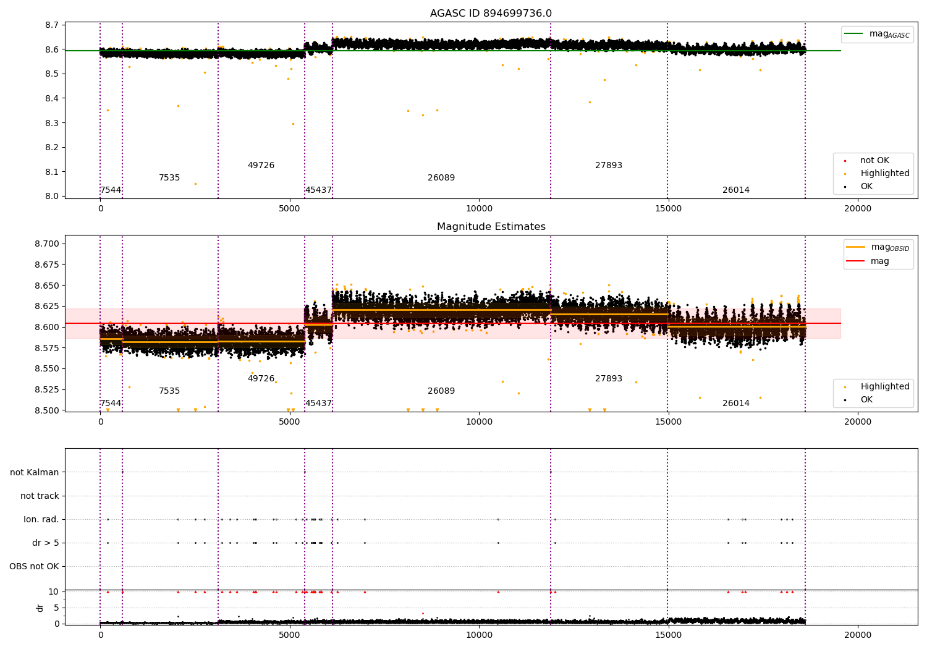Click the 'Ion. rad.' axis label
The image size is (927, 649).
click(x=41, y=520)
